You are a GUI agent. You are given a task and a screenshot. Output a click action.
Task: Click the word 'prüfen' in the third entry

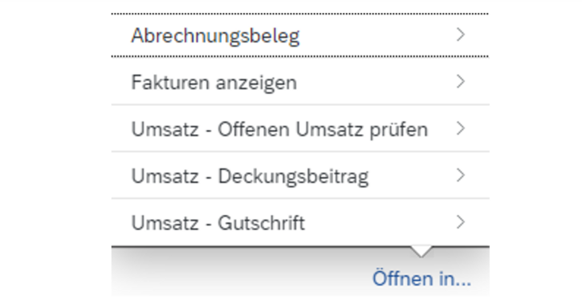[399, 131]
